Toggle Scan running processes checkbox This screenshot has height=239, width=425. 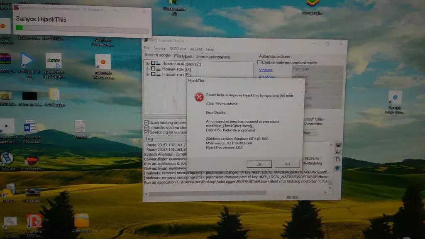pyautogui.click(x=147, y=122)
